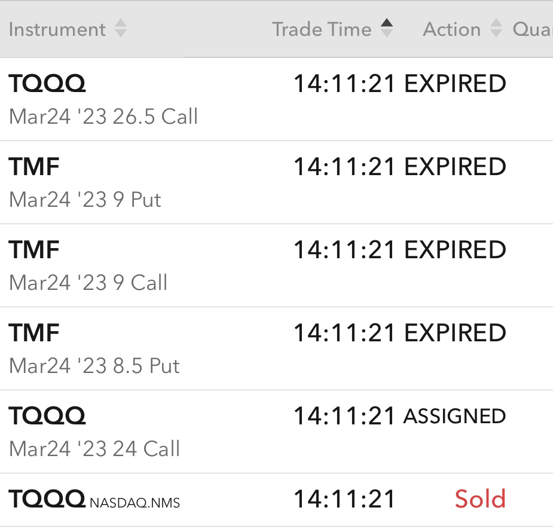This screenshot has height=532, width=553.
Task: Select TQQQ Mar24 '23 24 Call row
Action: (276, 432)
